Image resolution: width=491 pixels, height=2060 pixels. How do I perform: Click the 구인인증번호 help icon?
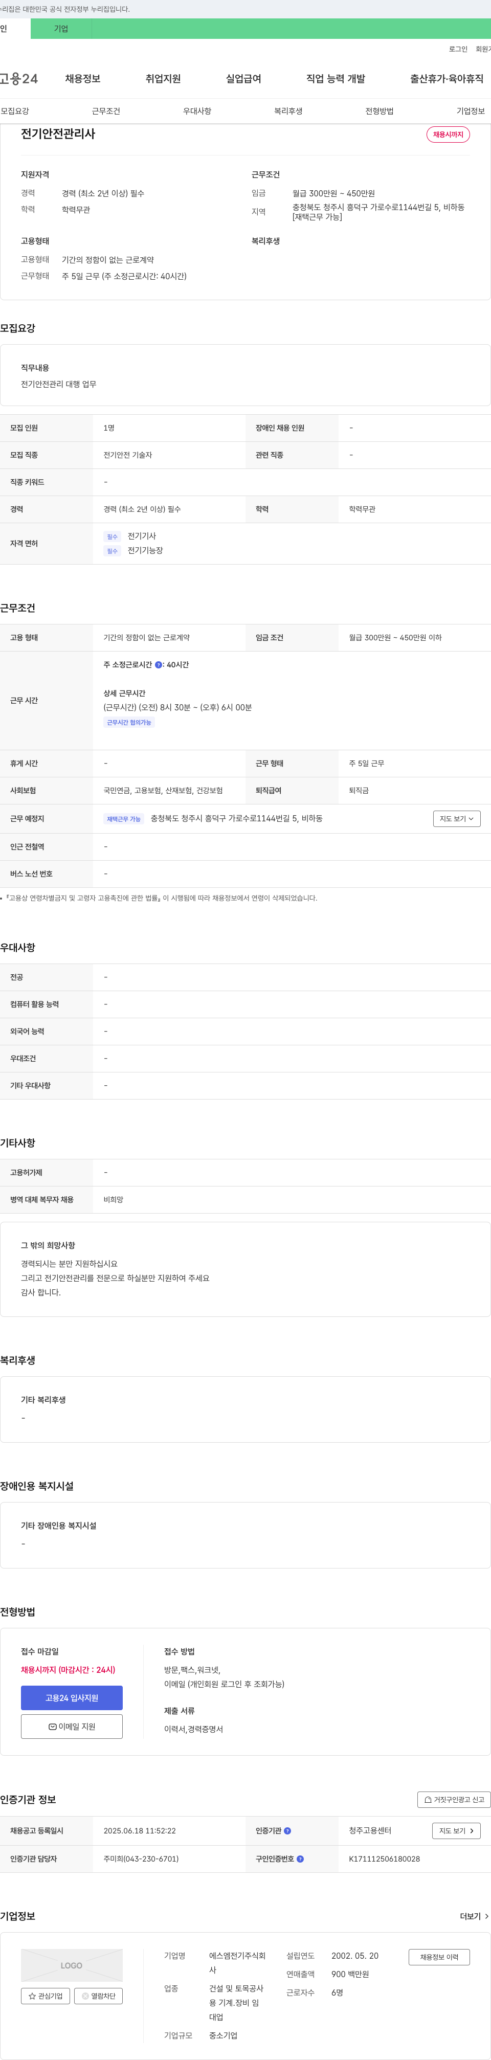(300, 1859)
